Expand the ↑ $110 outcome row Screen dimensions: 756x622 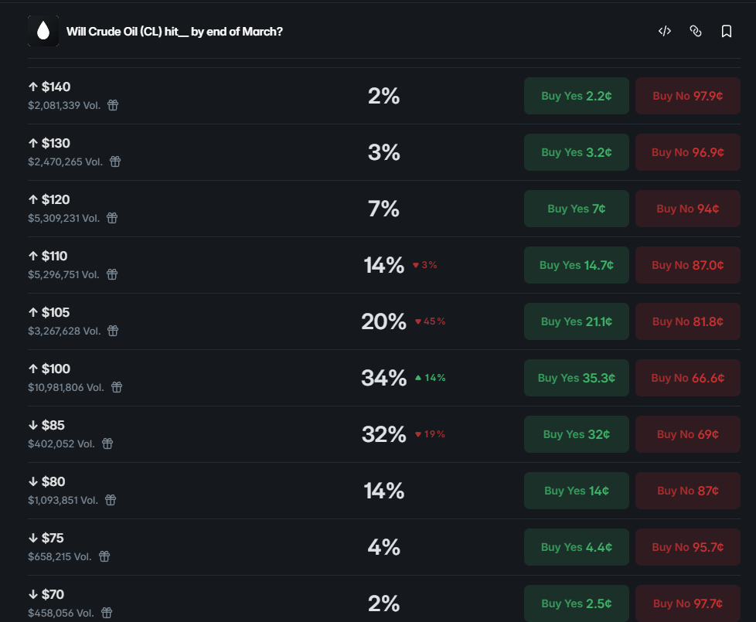tap(232, 265)
